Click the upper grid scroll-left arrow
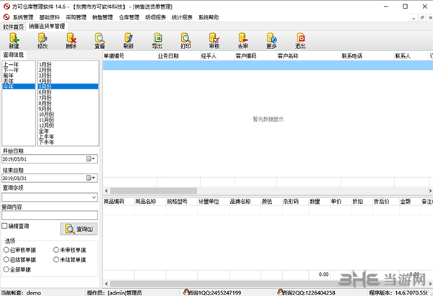The width and height of the screenshot is (433, 296). click(x=107, y=191)
